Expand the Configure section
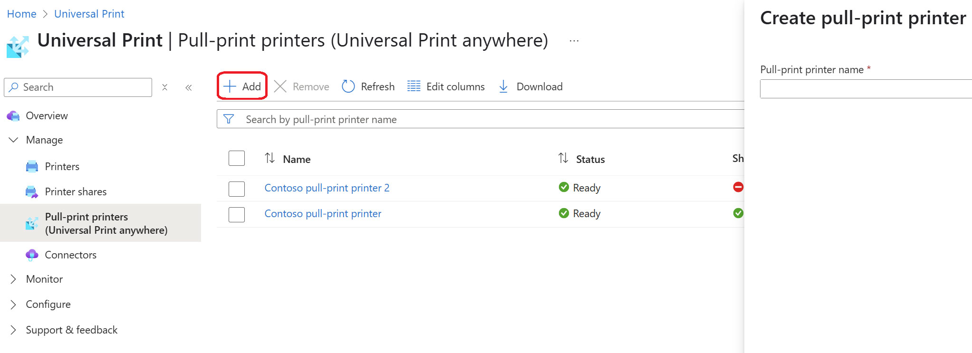 tap(14, 304)
